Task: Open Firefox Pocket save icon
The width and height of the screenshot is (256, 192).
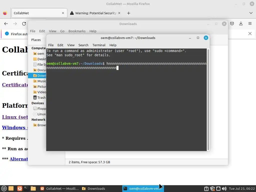Action: pyautogui.click(x=232, y=24)
